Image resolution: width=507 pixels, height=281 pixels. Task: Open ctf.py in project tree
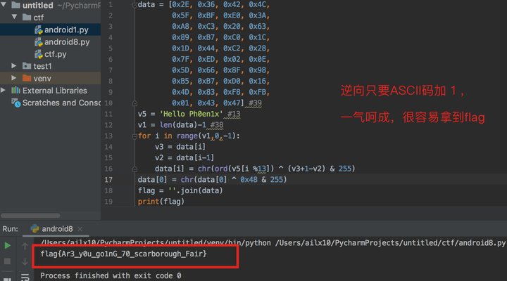56,54
